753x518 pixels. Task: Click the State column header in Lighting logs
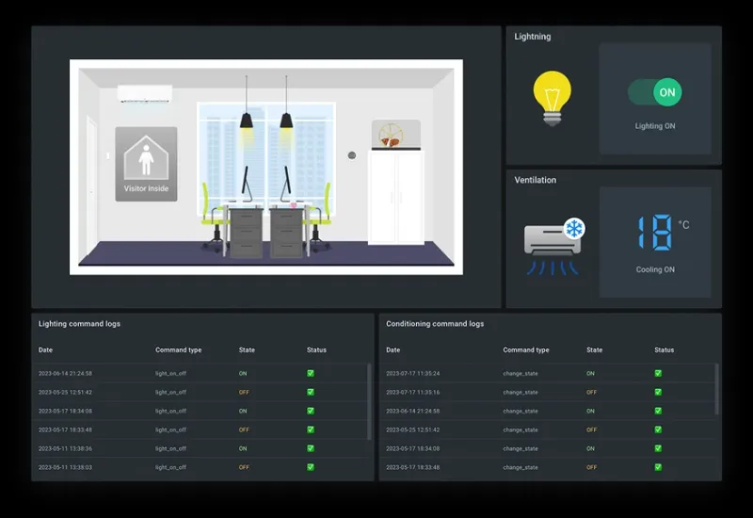coord(247,349)
